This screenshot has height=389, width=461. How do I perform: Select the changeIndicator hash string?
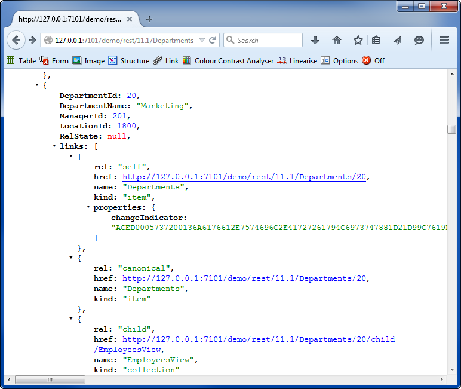279,228
